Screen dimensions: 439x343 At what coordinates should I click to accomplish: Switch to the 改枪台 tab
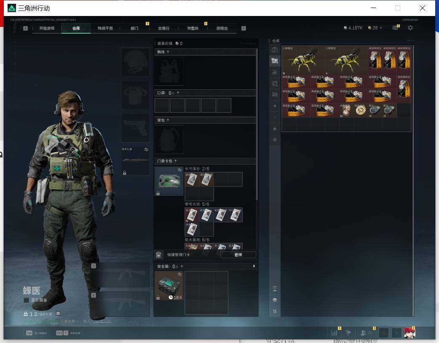coord(222,28)
